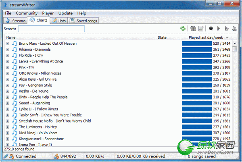Screen dimensions: 242x162
Task: Click the 520 / 3414 play count
Action: point(221,44)
